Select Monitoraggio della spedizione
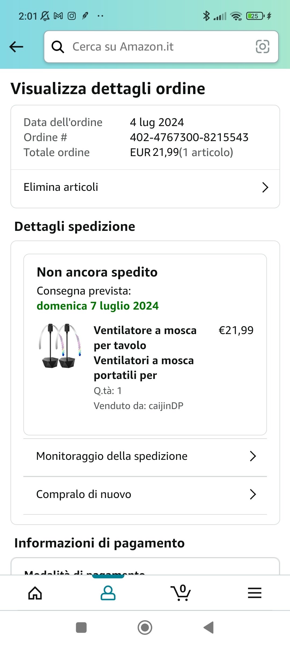This screenshot has height=645, width=290. pos(145,457)
